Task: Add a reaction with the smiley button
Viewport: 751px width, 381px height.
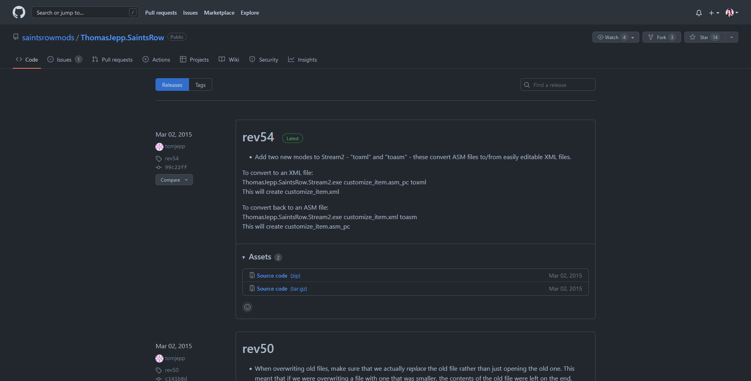Action: [247, 307]
